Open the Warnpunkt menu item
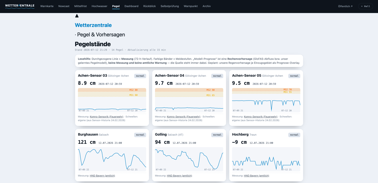The height and width of the screenshot is (183, 378). 191,6
